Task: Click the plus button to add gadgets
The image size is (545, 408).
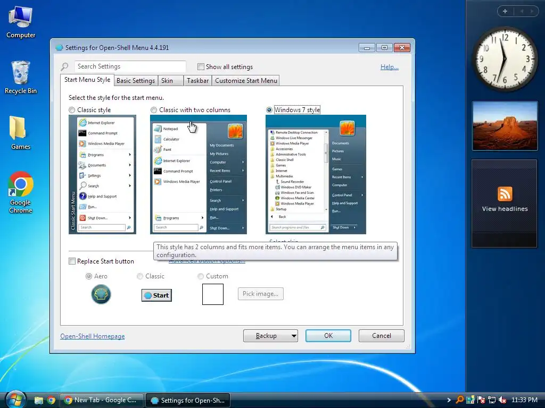Action: (505, 11)
